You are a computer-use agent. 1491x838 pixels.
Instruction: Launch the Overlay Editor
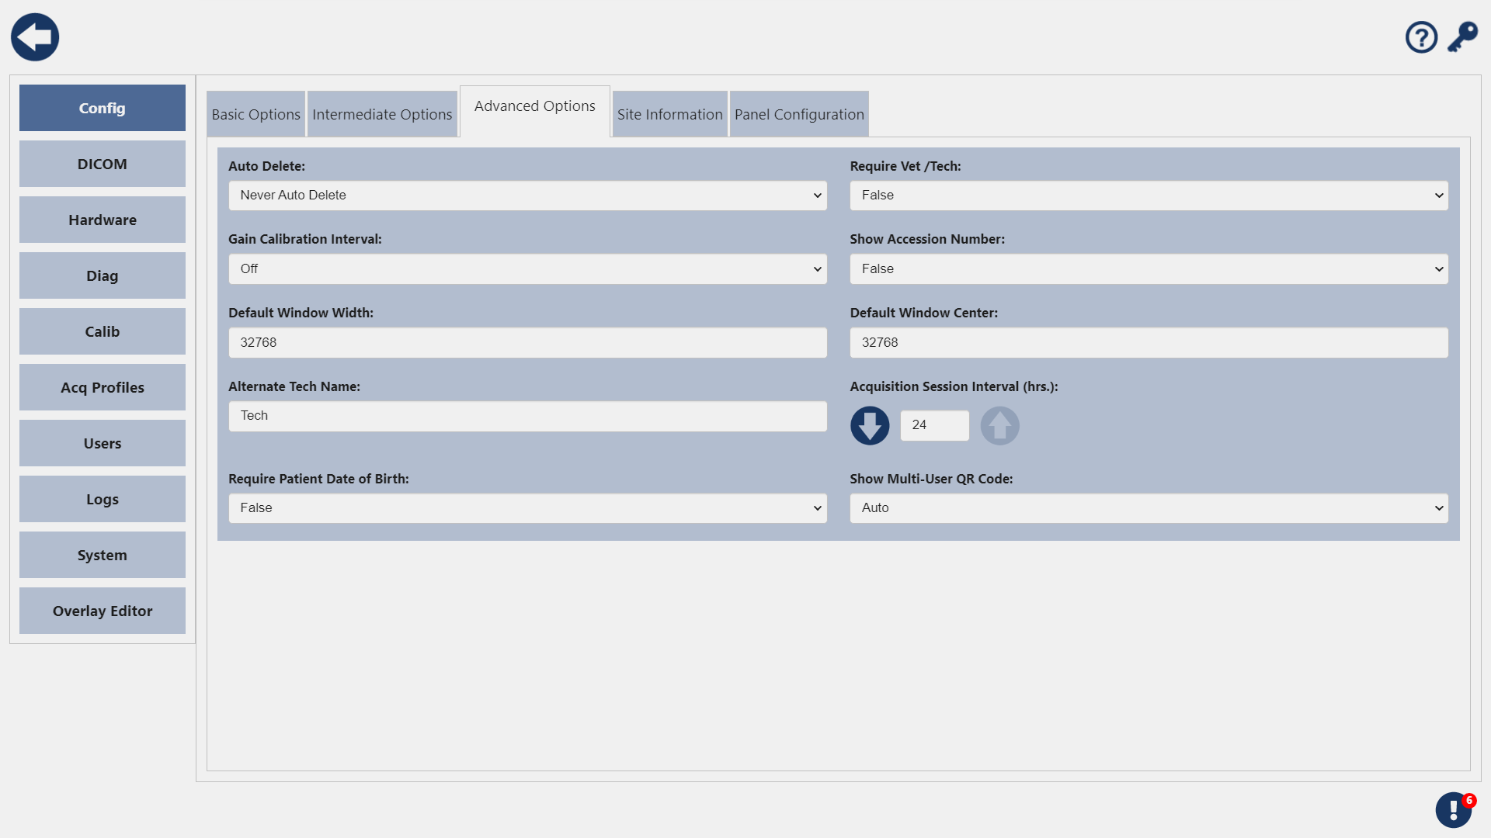pos(103,611)
